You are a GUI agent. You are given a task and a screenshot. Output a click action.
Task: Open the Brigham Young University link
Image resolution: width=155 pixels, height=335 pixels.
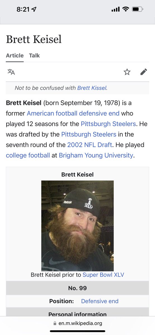pos(96,155)
